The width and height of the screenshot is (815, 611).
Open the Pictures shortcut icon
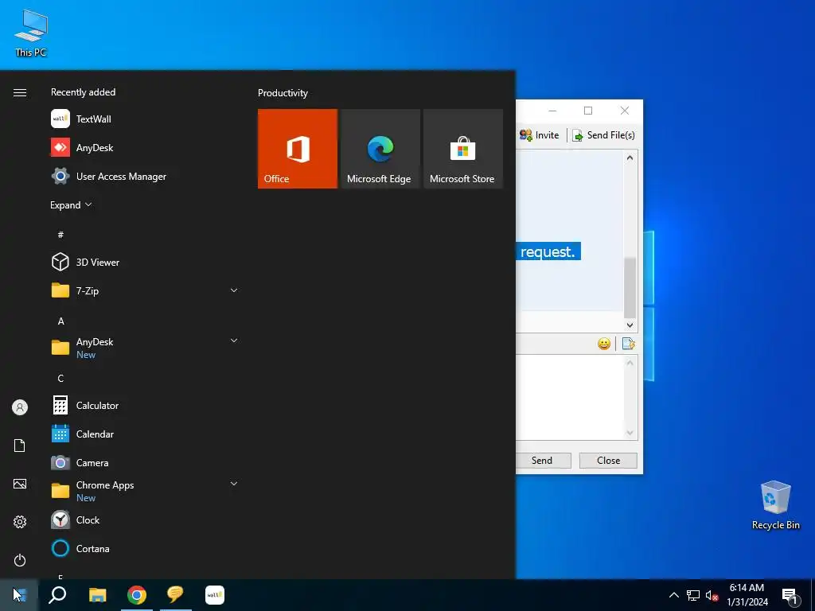(20, 484)
